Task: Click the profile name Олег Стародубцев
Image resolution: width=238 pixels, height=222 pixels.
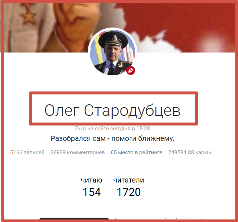Action: coord(112,110)
